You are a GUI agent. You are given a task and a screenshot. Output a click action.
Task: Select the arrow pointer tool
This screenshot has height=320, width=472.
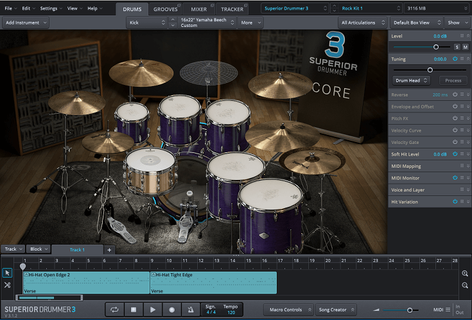7,273
